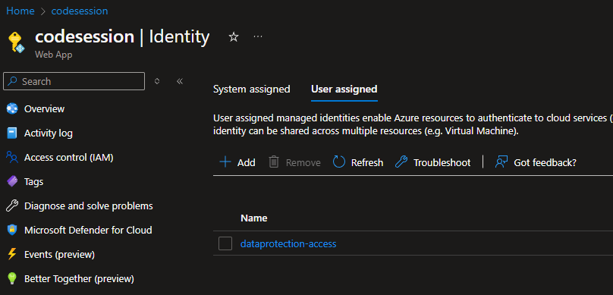The height and width of the screenshot is (295, 613).
Task: Refresh the identity list
Action: [358, 162]
